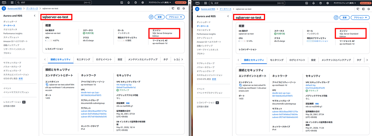Click the clock icon right of the ee-test breadcrumb

184,9
